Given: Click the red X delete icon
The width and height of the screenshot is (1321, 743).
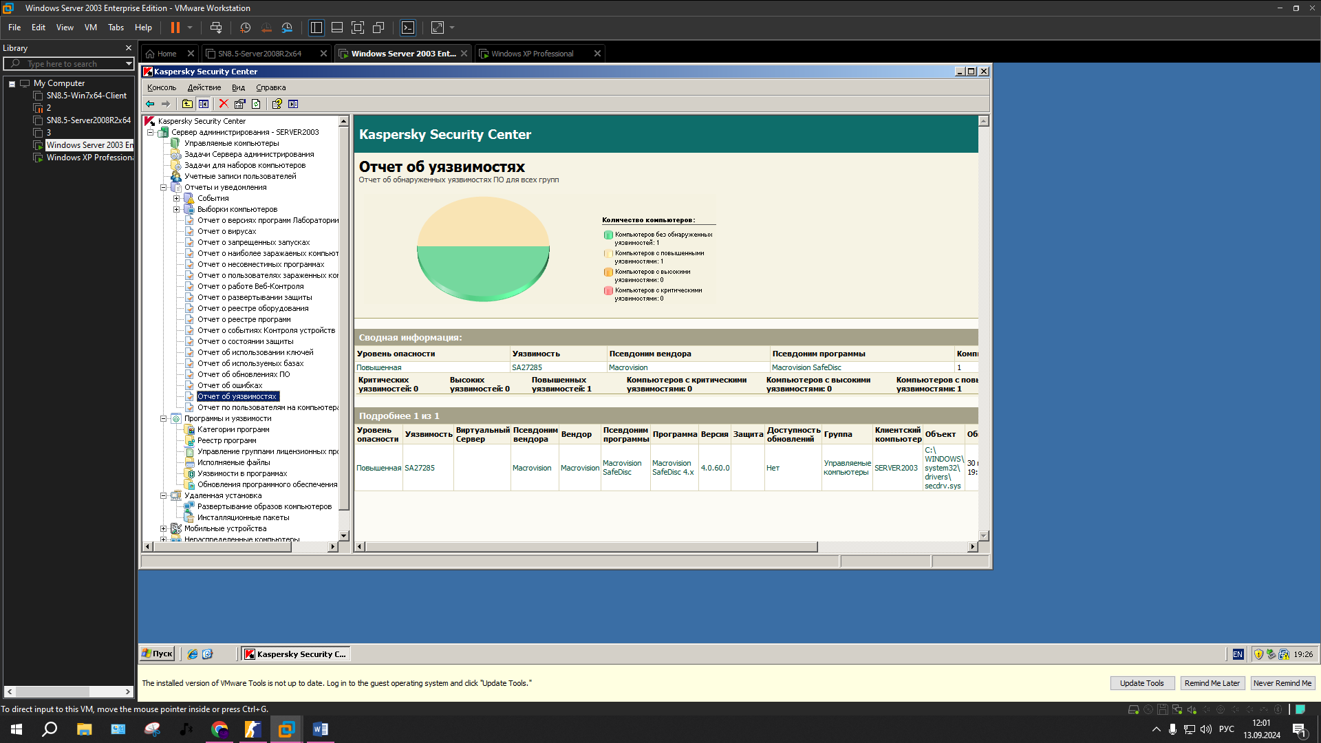Looking at the screenshot, I should [x=224, y=104].
